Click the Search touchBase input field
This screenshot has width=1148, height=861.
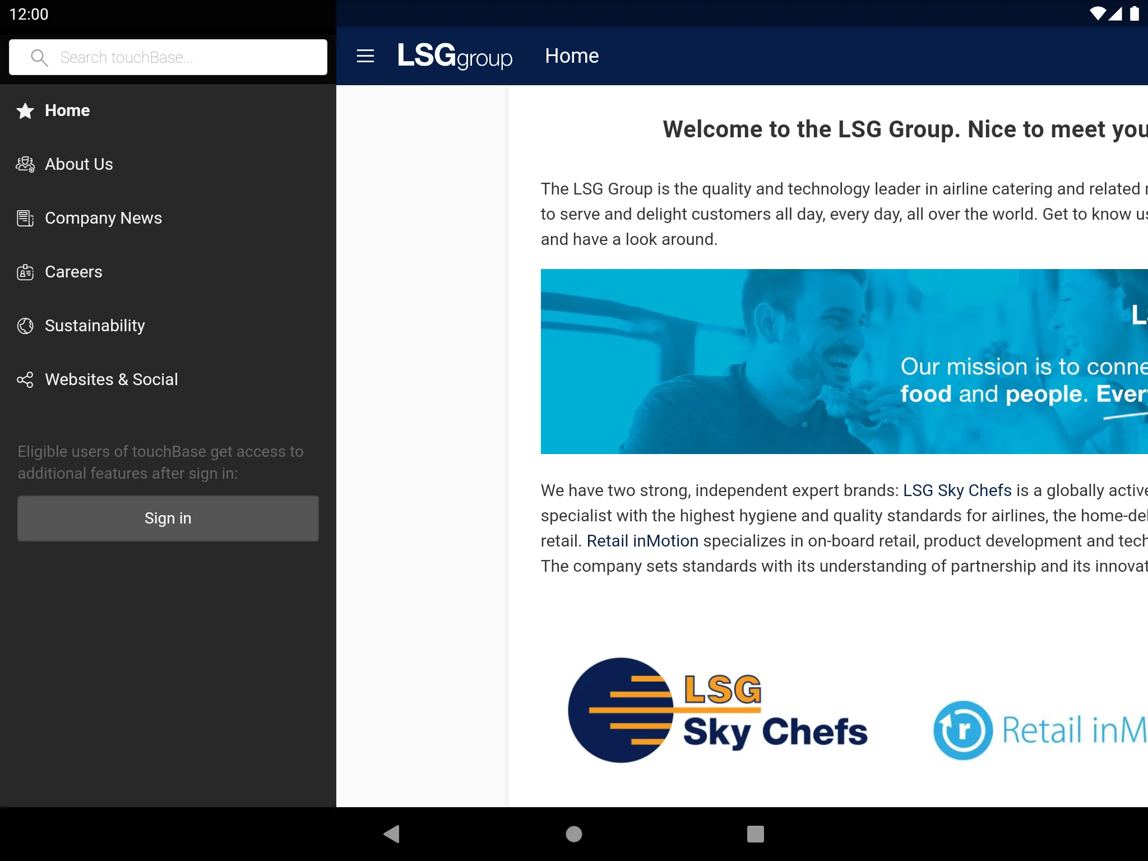[x=167, y=56]
